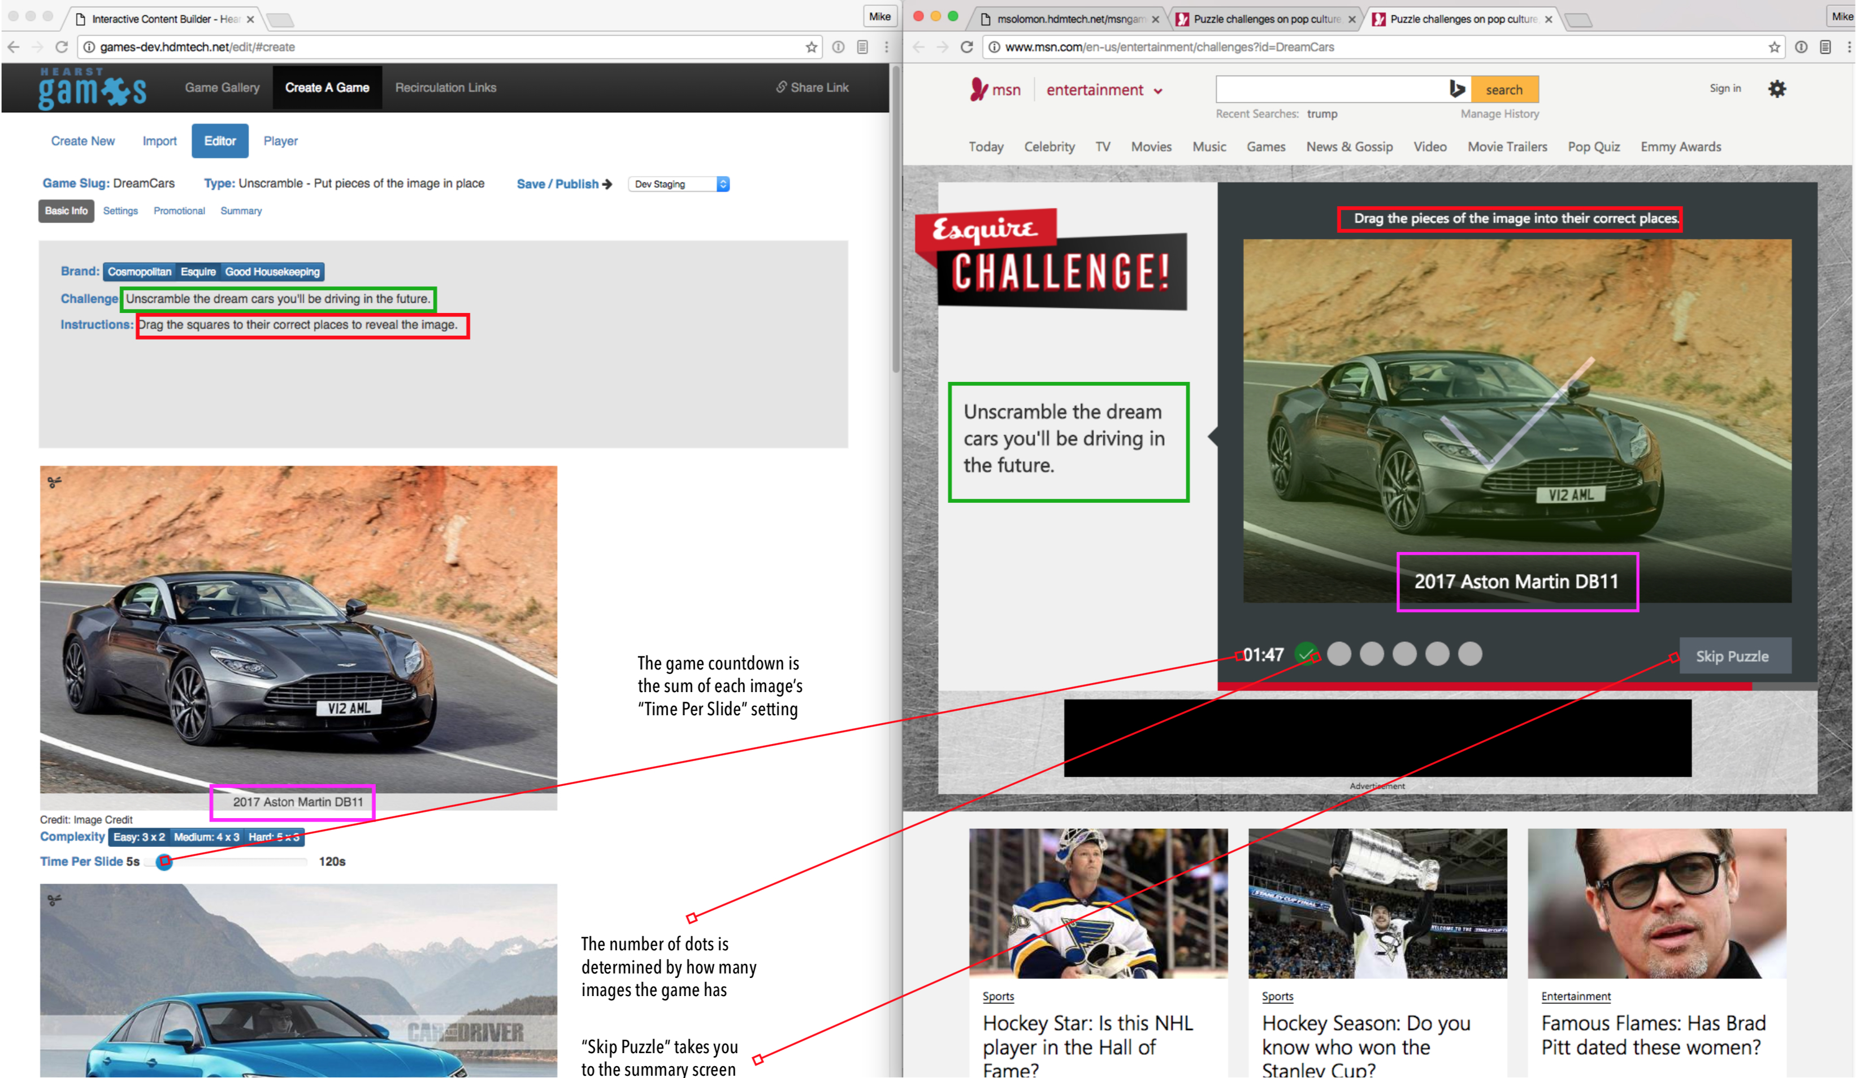This screenshot has width=1856, height=1078.
Task: Click Sign in on MSN
Action: 1725,88
